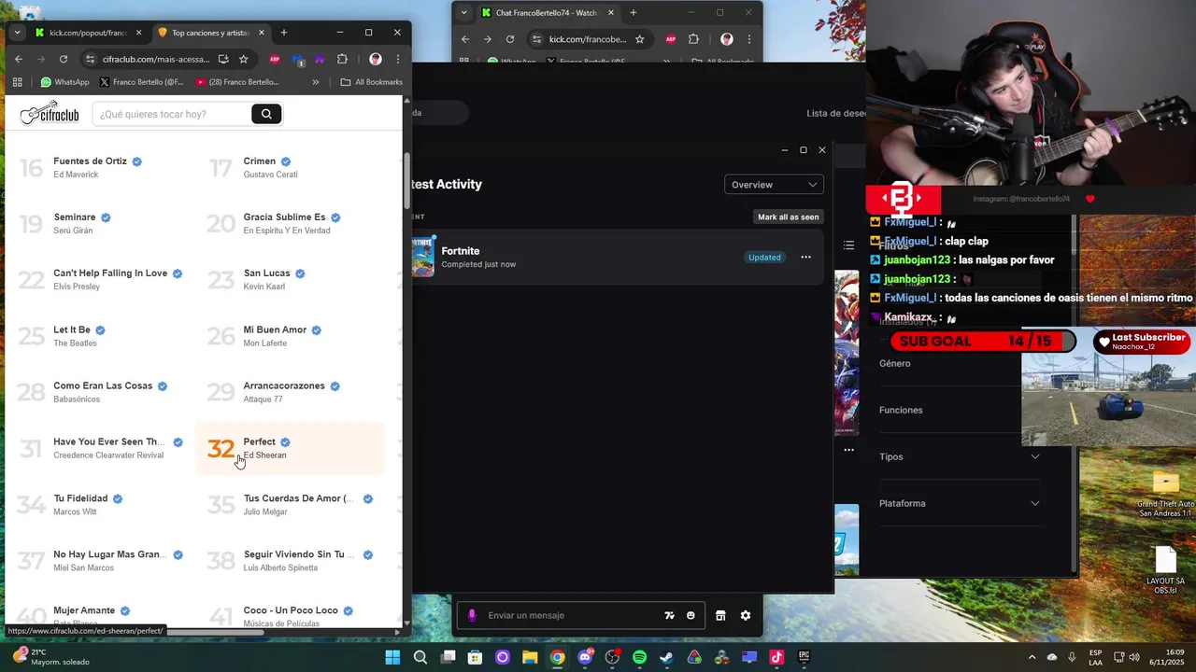Reload the Kick chat browser window
Image resolution: width=1196 pixels, height=672 pixels.
point(510,39)
